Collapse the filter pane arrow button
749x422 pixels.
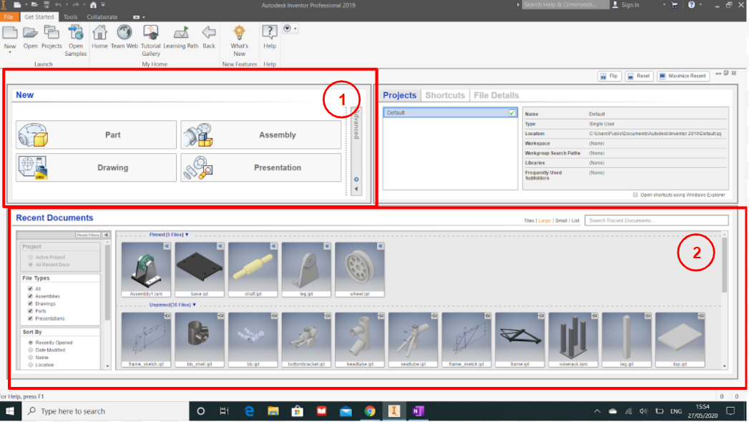point(106,235)
